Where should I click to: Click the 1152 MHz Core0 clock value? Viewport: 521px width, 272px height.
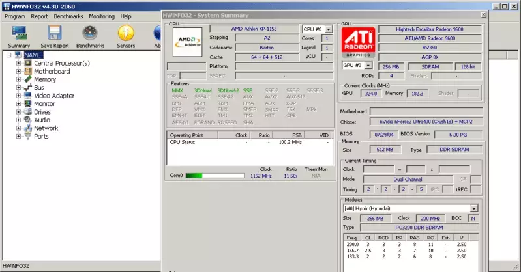pyautogui.click(x=261, y=176)
